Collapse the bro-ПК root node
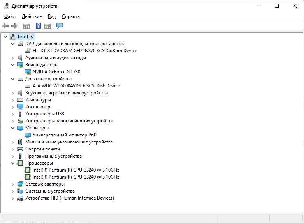 (5, 37)
